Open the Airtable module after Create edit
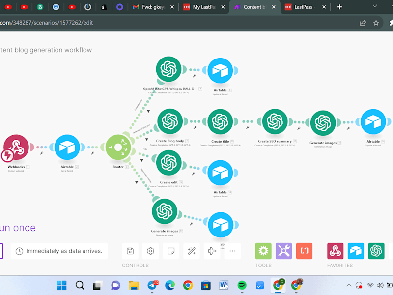 [x=220, y=173]
